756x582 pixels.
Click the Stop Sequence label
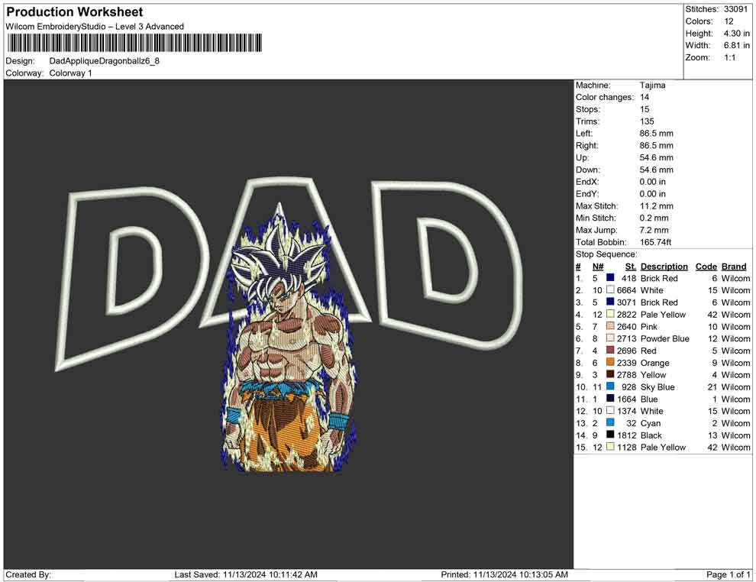coord(606,254)
